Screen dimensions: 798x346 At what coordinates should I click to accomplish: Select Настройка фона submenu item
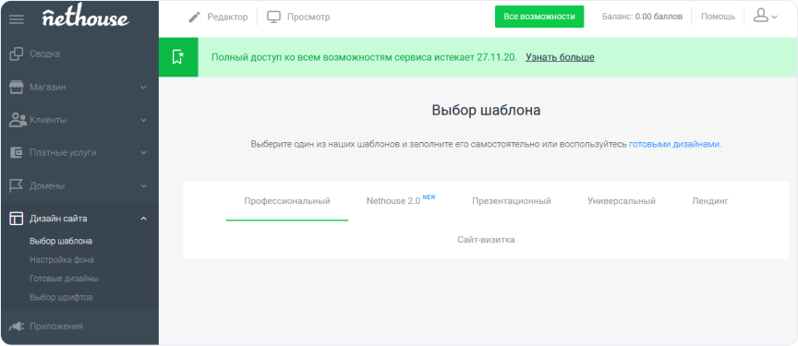62,259
